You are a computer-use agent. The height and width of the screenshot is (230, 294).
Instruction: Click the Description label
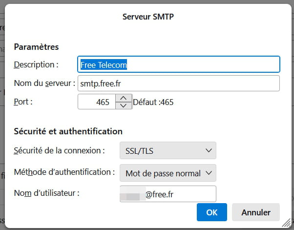pos(36,64)
